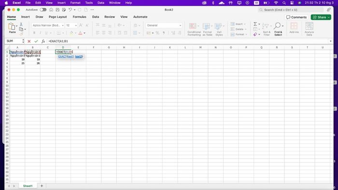The width and height of the screenshot is (338, 190).
Task: Click the Italic I button
Action: 40,33
